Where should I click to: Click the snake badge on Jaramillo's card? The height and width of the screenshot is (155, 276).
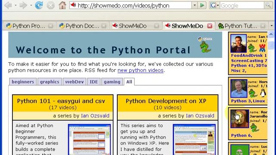point(254,127)
